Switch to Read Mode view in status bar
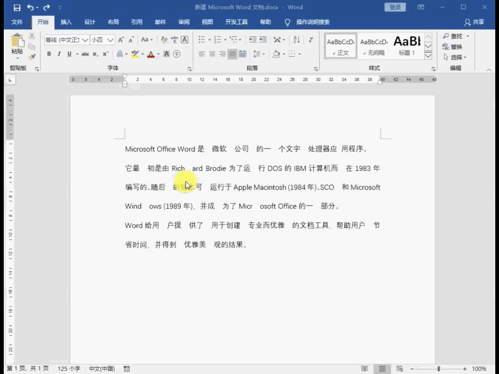The image size is (499, 374). pos(365,368)
